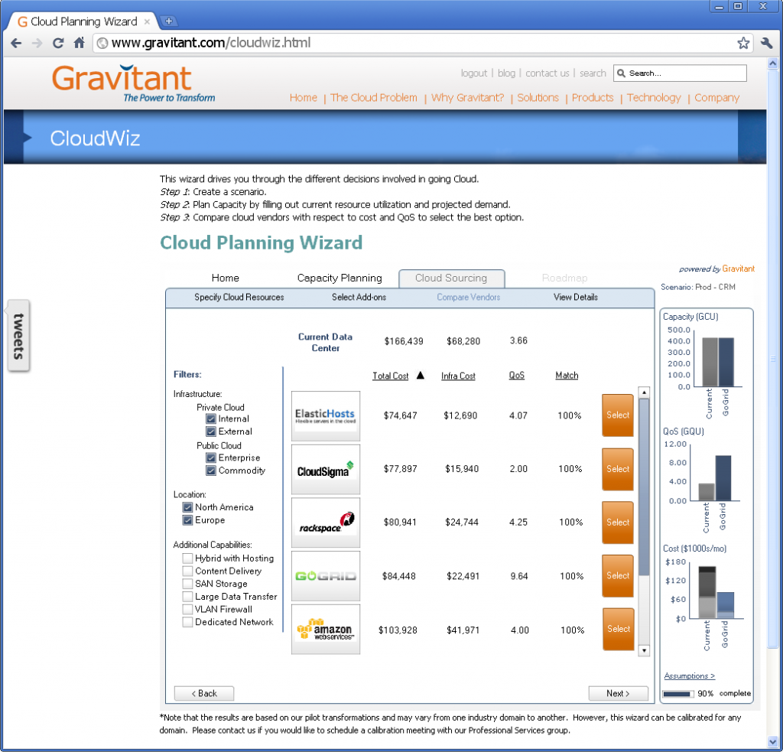Open a new browser tab

[x=169, y=21]
